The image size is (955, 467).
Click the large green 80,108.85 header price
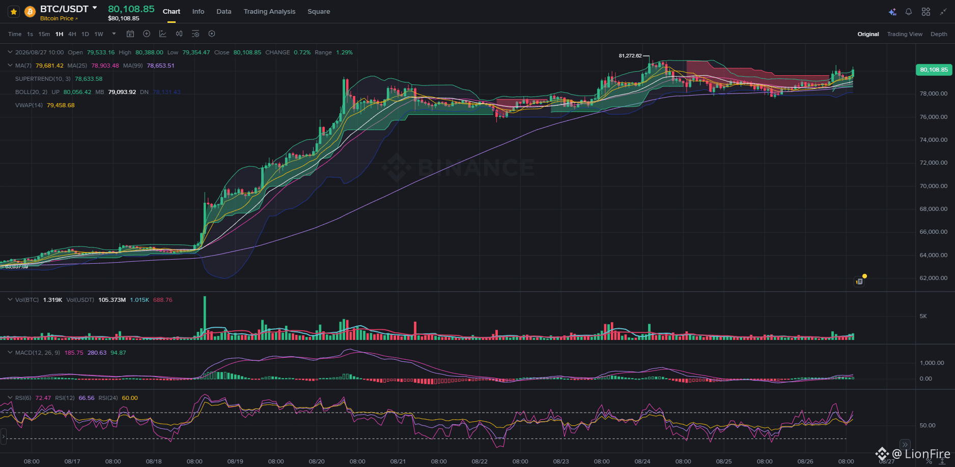(131, 9)
